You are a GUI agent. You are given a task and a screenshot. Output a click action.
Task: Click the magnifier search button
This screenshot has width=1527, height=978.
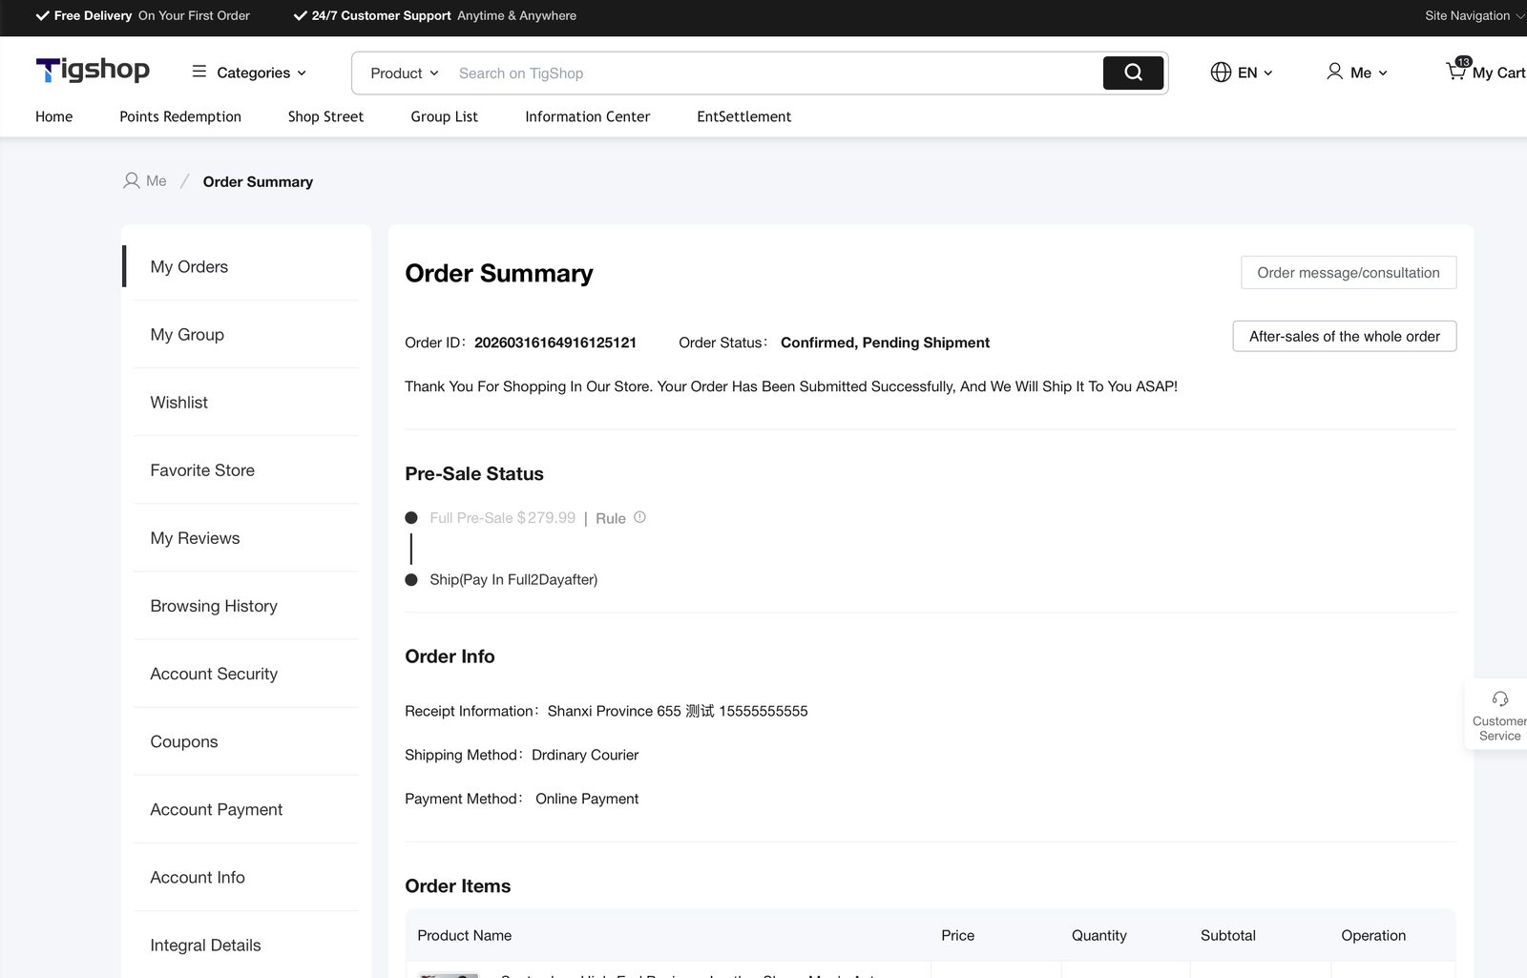pyautogui.click(x=1133, y=73)
